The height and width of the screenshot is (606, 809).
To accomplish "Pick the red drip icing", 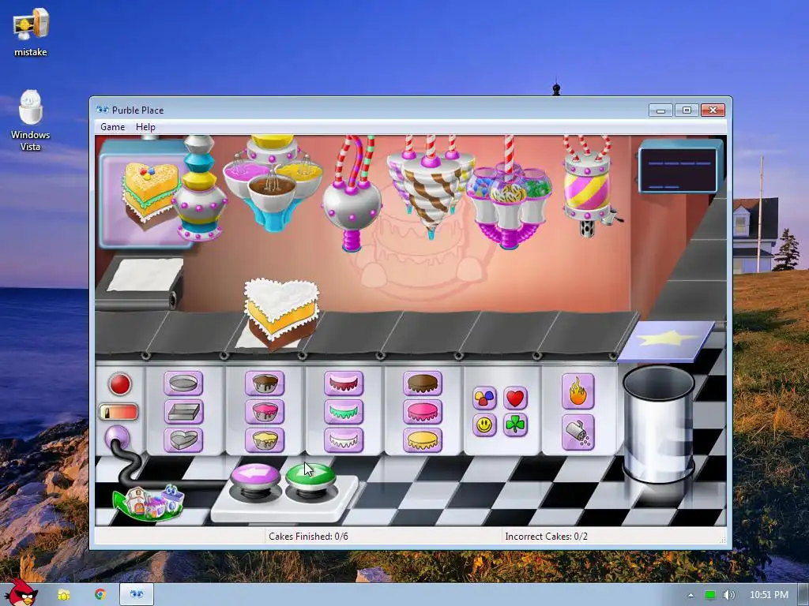I will point(344,383).
